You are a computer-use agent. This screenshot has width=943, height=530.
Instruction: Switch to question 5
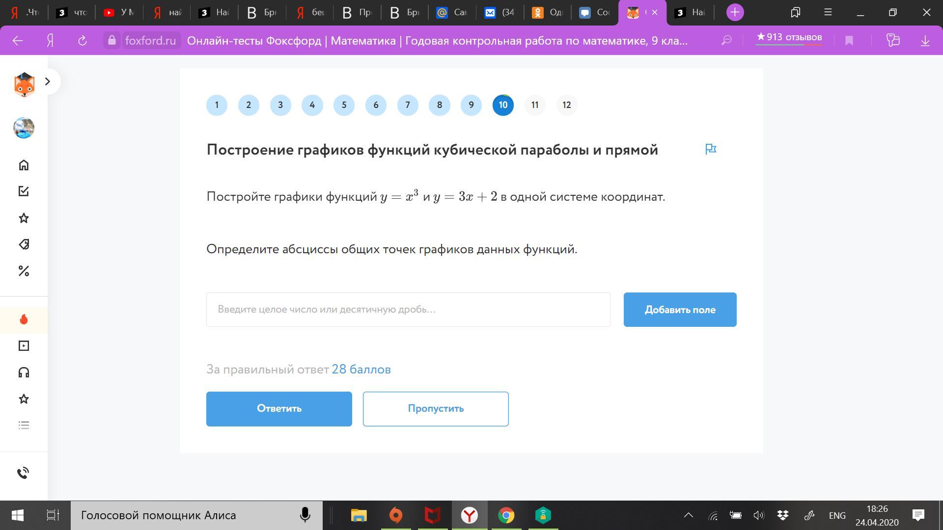(344, 105)
